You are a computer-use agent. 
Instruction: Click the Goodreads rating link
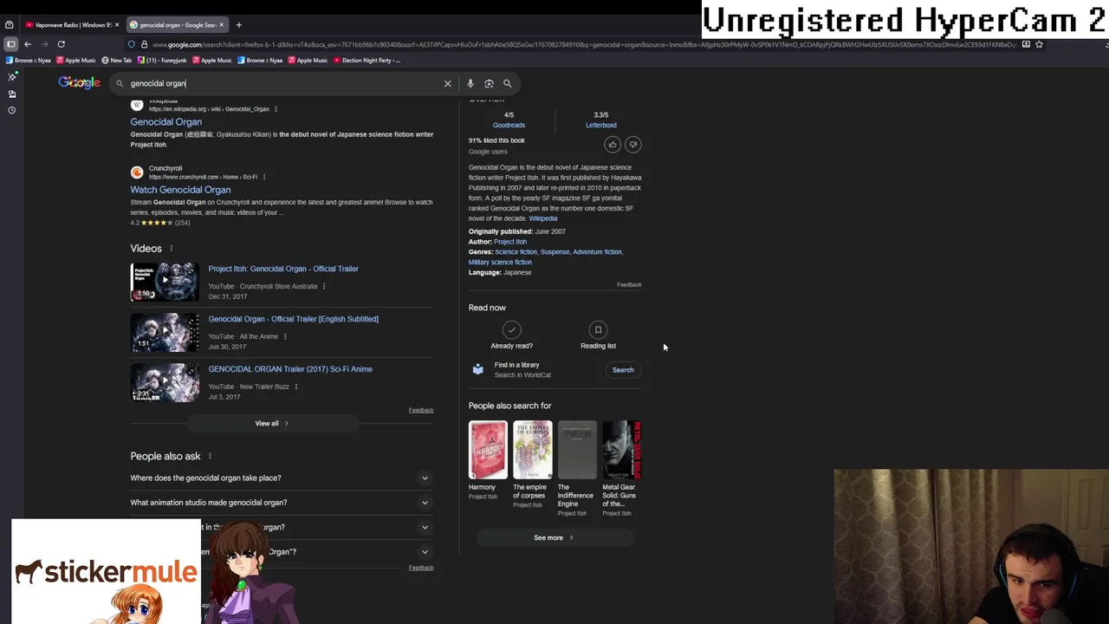[x=509, y=125]
